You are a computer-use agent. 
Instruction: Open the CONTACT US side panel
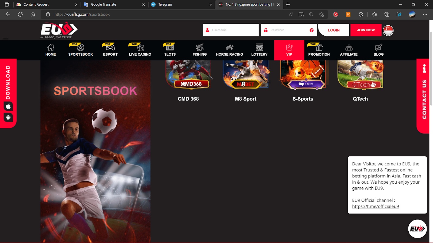[x=423, y=96]
